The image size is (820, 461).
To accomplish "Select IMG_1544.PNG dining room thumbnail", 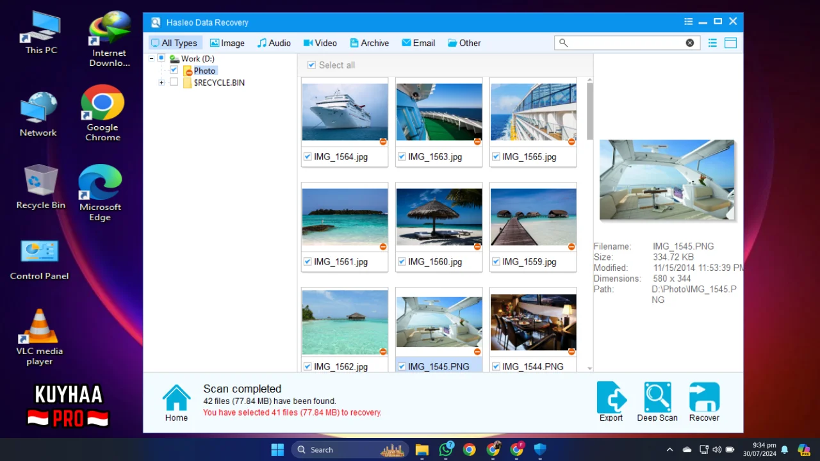I will click(x=533, y=322).
